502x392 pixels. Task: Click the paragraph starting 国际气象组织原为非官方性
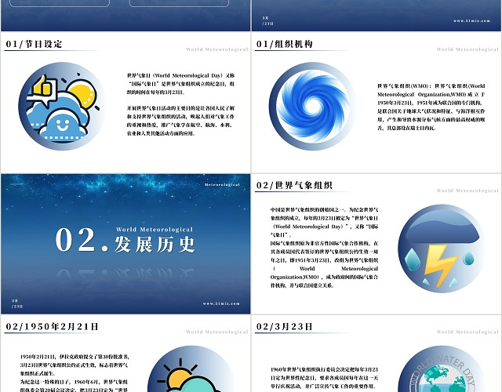click(x=324, y=264)
